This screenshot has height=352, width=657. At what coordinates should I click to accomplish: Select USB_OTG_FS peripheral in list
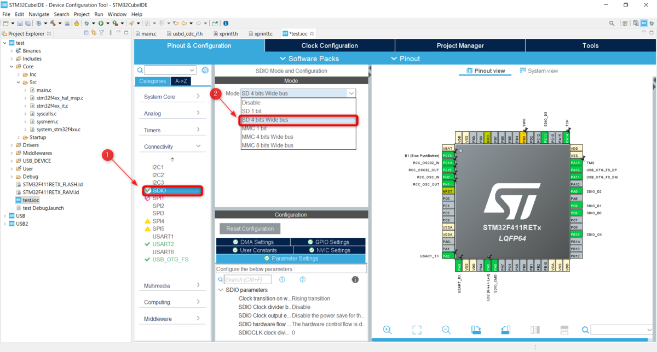pyautogui.click(x=170, y=260)
